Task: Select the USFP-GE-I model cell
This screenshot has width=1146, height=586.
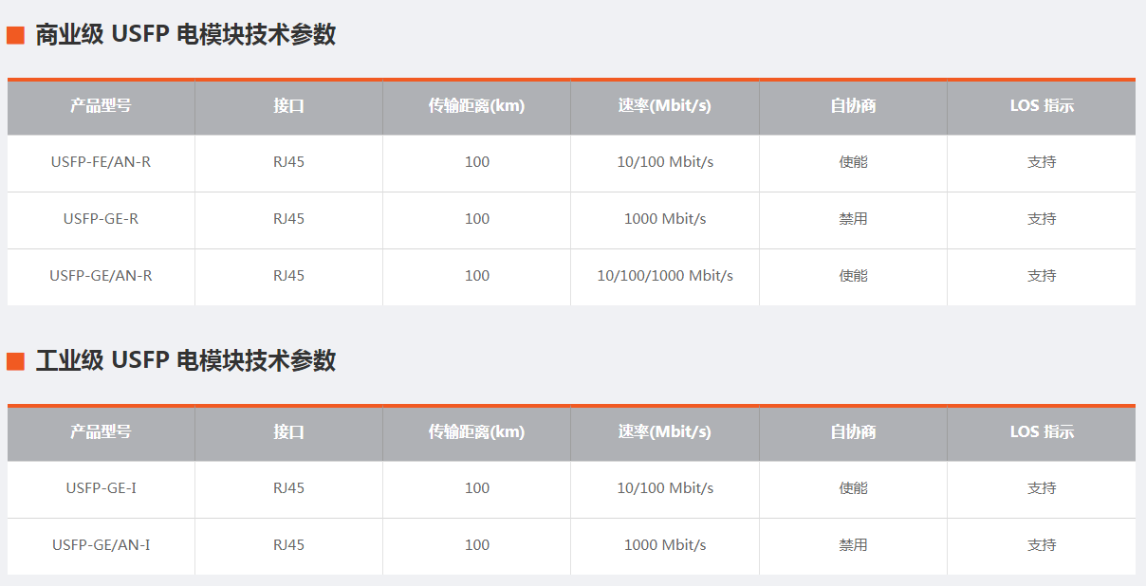Action: [101, 488]
